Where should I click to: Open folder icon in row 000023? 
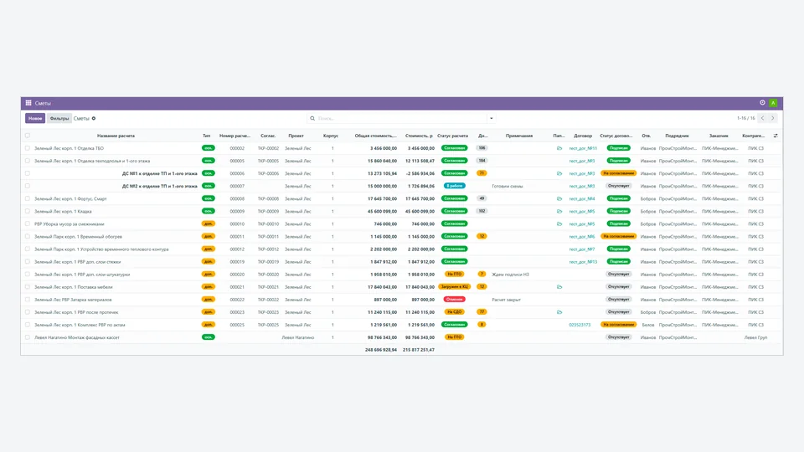[559, 312]
